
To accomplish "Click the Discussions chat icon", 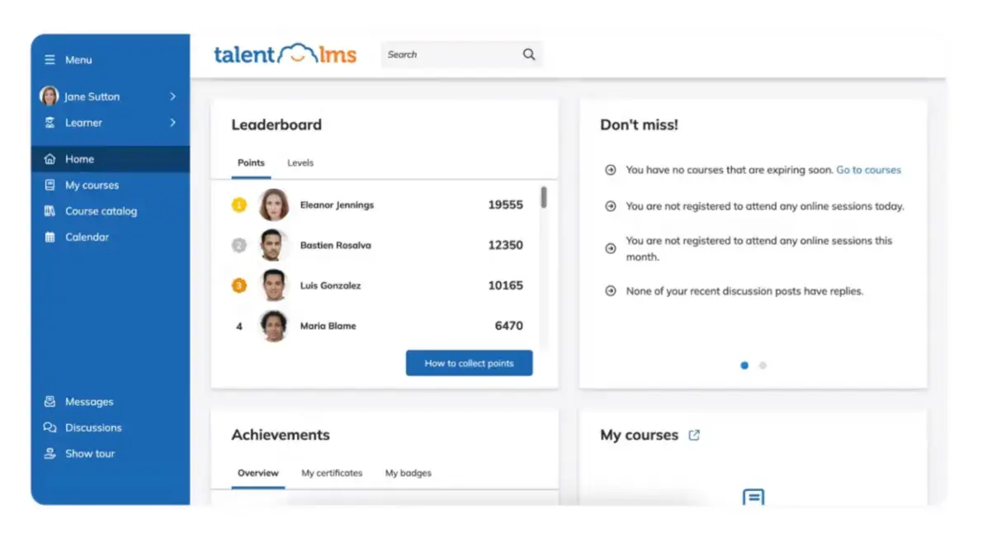I will click(x=50, y=428).
